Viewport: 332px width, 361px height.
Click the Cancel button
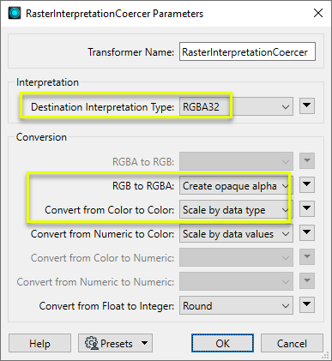292,343
